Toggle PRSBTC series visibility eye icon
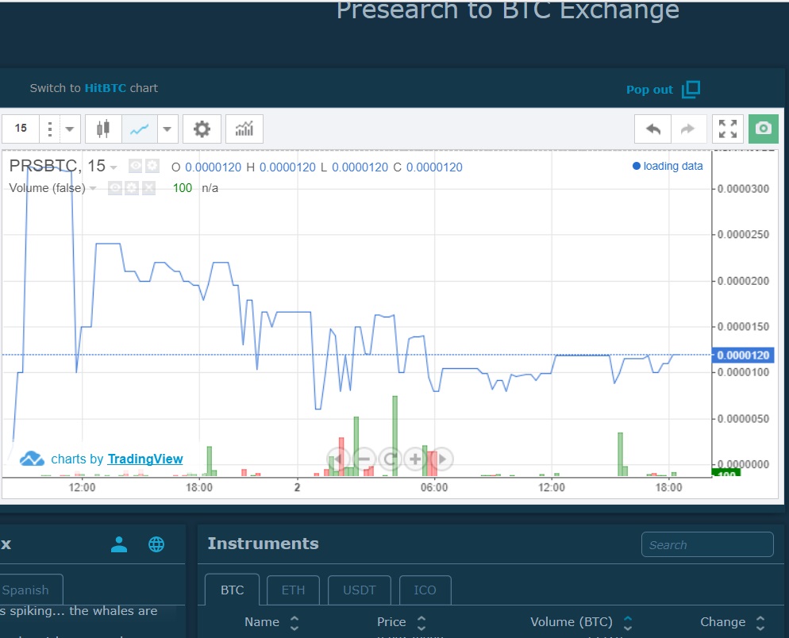789x638 pixels. pos(136,167)
